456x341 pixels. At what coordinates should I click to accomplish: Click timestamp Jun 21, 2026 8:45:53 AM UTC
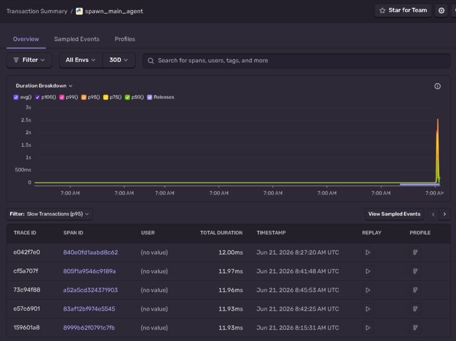(298, 290)
